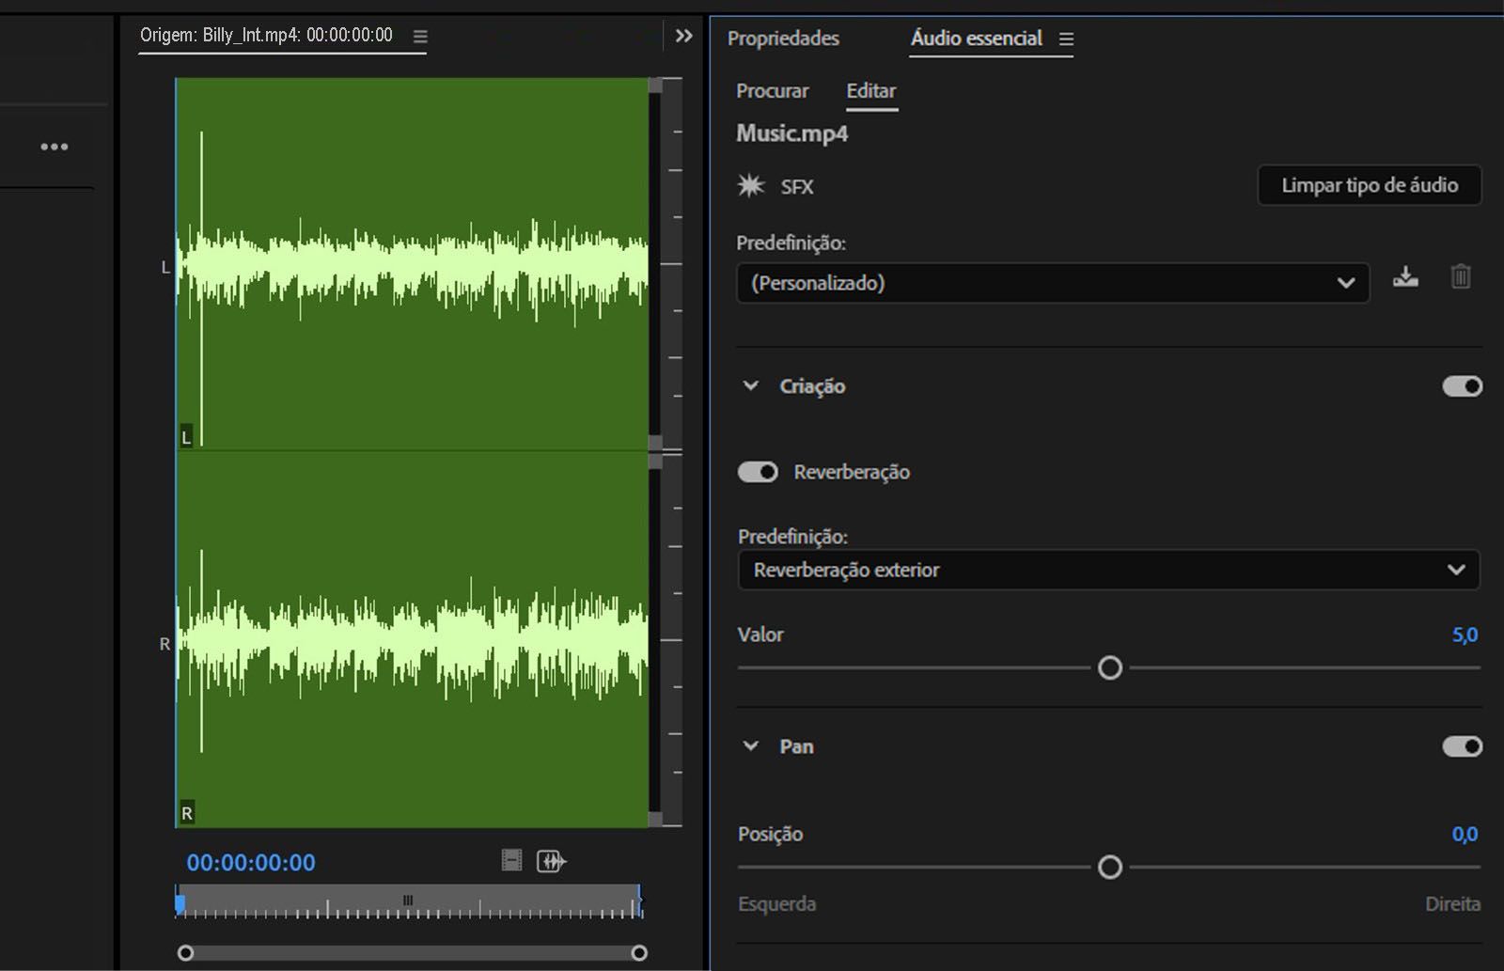Viewport: 1504px width, 971px height.
Task: Click the double-arrow panel overflow icon
Action: pyautogui.click(x=684, y=36)
